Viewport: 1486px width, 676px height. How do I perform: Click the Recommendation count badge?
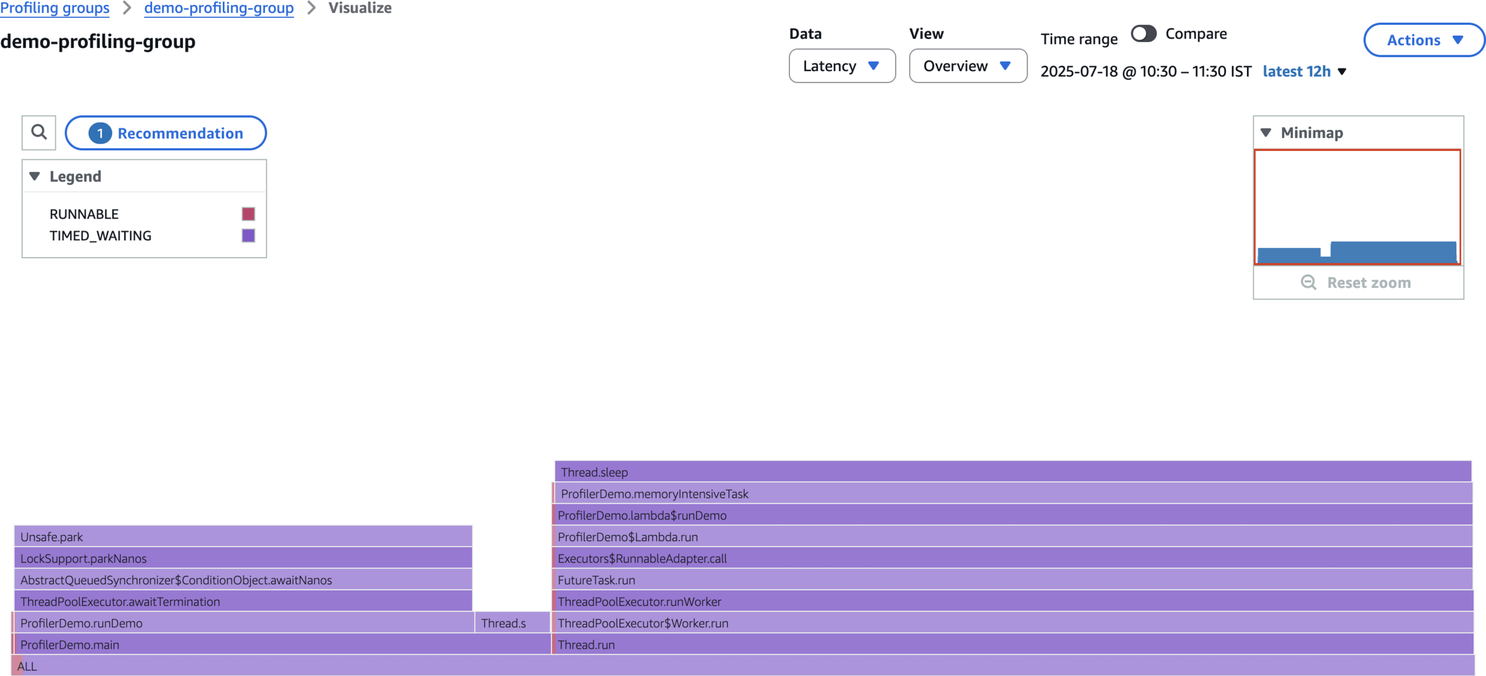click(x=100, y=133)
